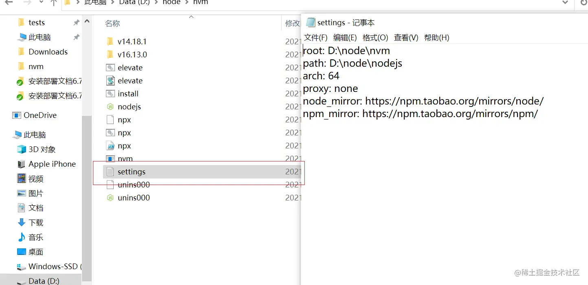Image resolution: width=588 pixels, height=285 pixels.
Task: Click the navigation pane scrollbar thumb
Action: coord(87,199)
